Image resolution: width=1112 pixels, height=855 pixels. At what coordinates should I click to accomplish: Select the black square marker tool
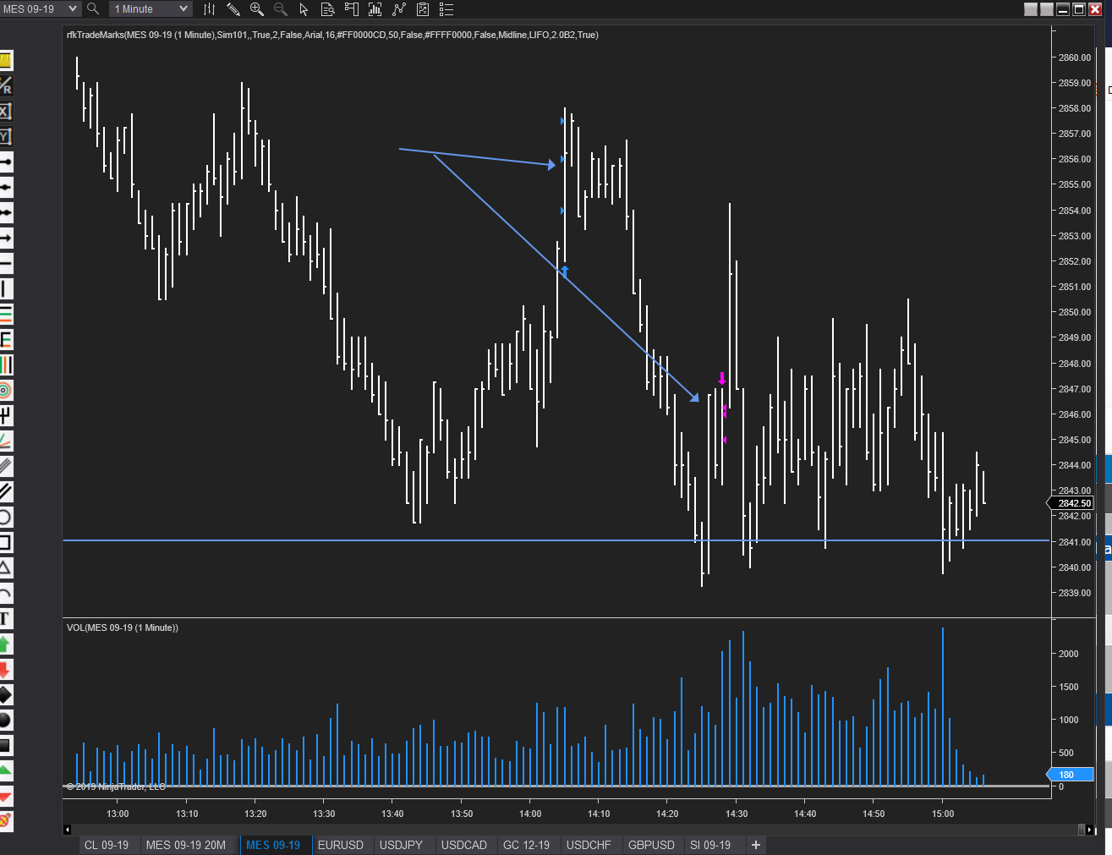(x=5, y=745)
